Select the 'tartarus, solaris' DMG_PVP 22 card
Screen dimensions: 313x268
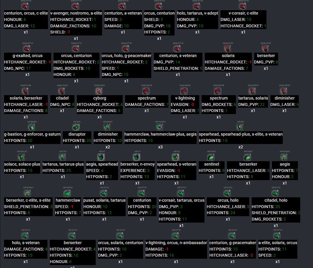[253, 101]
